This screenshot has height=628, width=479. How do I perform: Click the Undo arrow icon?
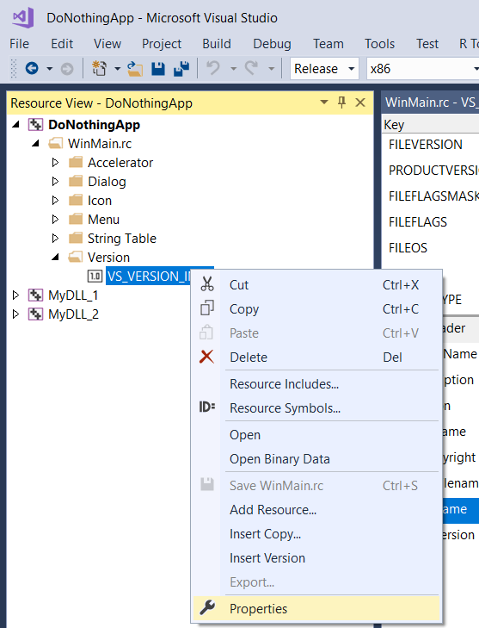(x=213, y=68)
